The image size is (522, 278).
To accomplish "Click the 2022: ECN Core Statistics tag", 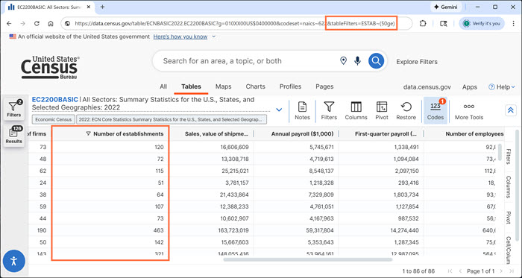I will tap(172, 119).
